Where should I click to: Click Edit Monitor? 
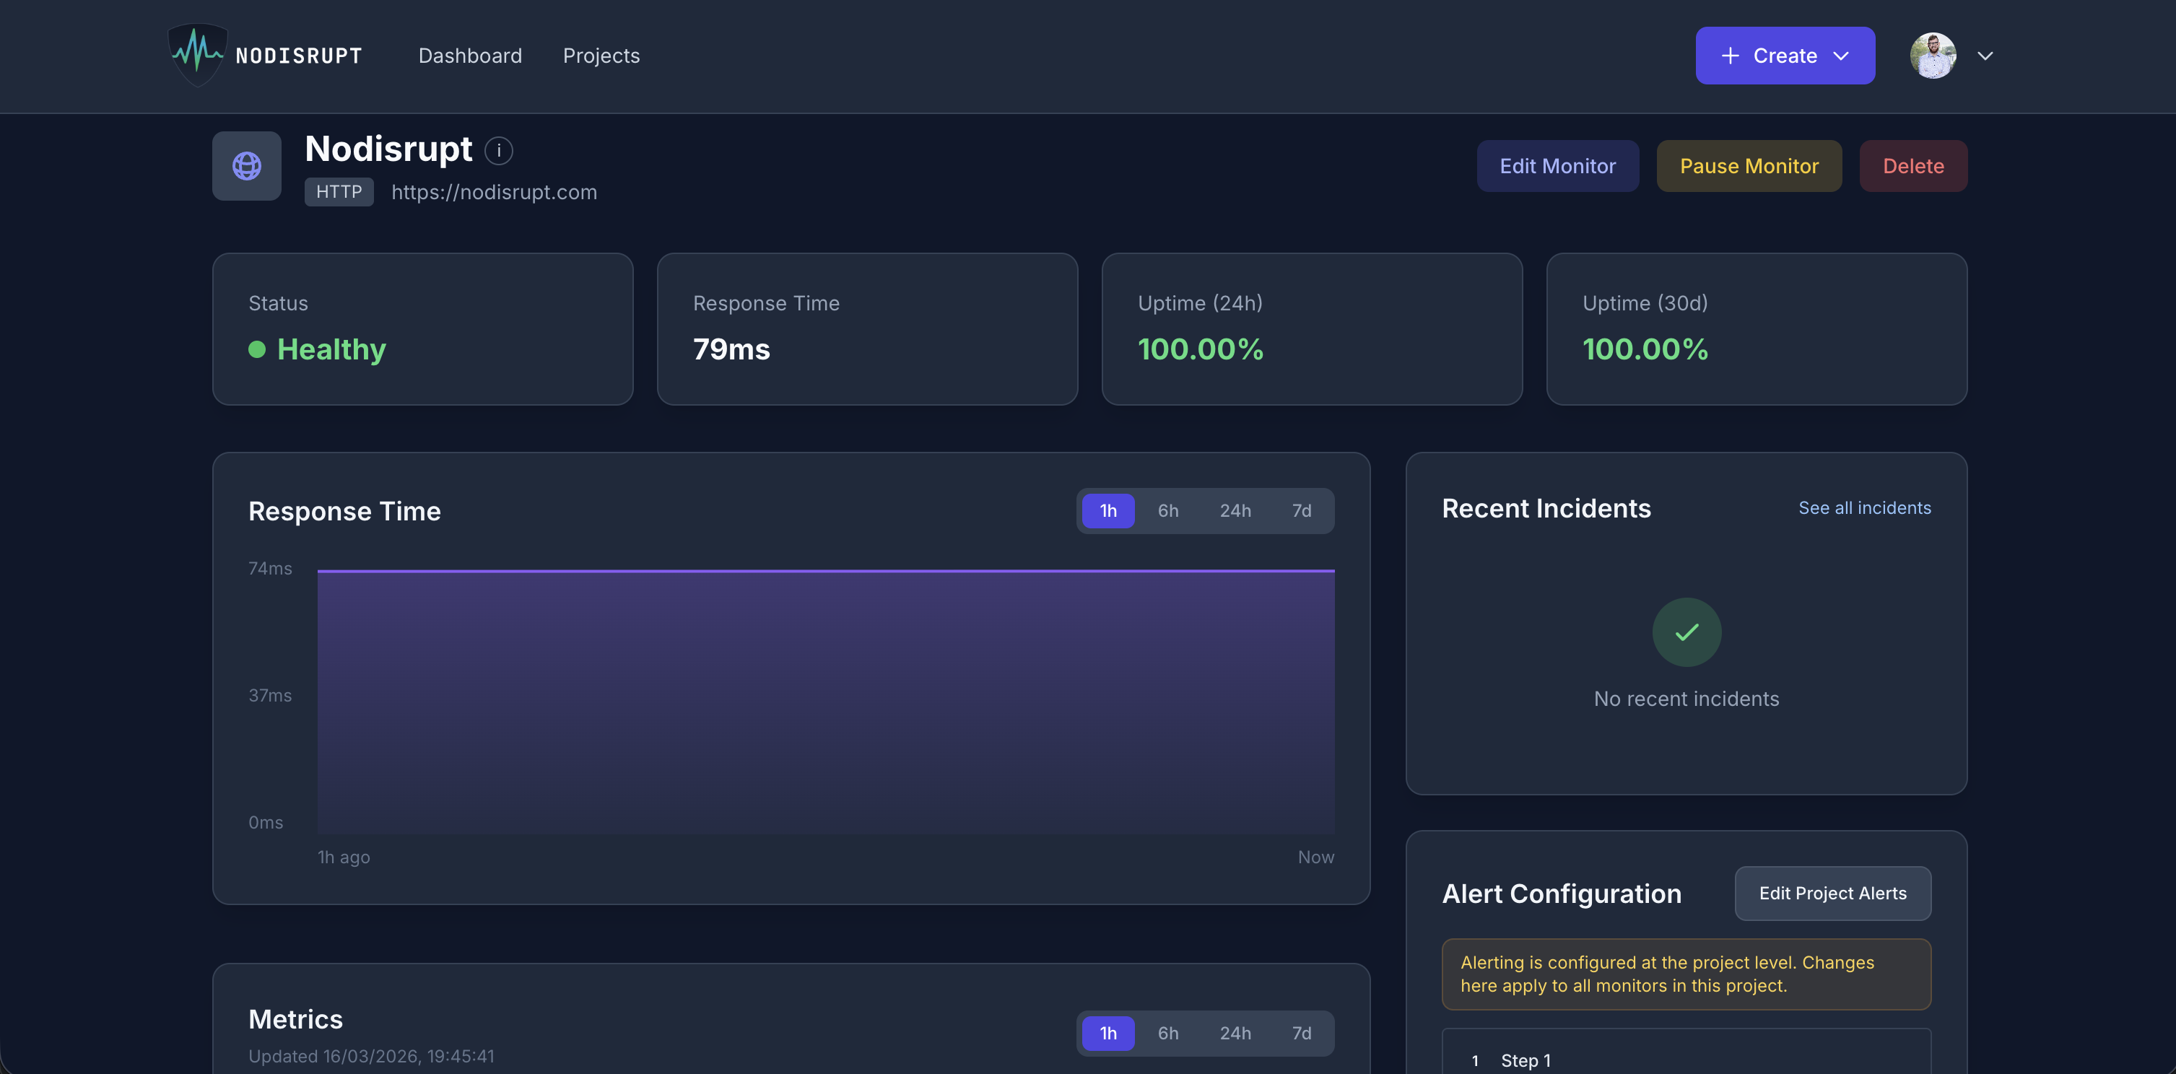coord(1557,165)
